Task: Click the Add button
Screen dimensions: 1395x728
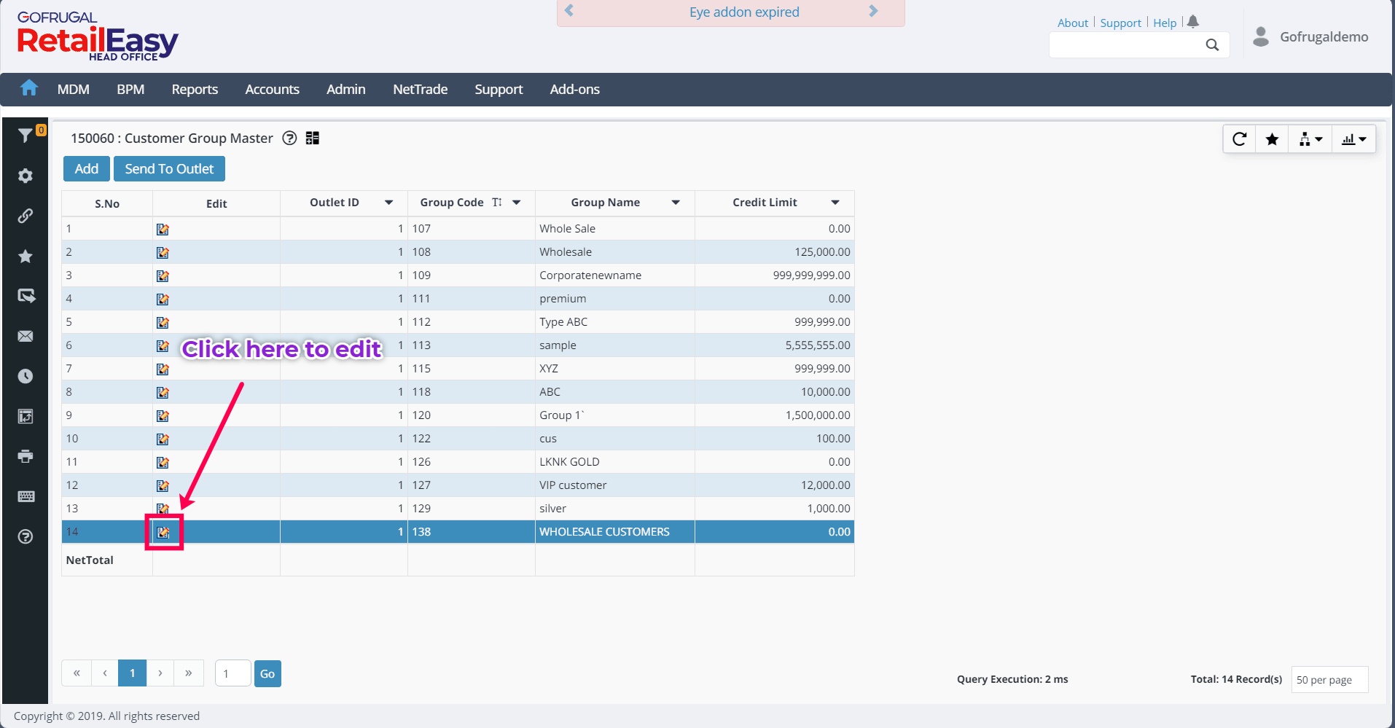Action: (87, 168)
